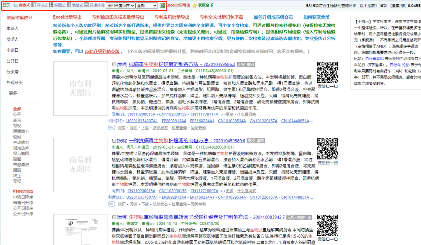Sort by 公开日降序
Image resolution: width=421 pixels, height=245 pixels.
click(x=23, y=208)
